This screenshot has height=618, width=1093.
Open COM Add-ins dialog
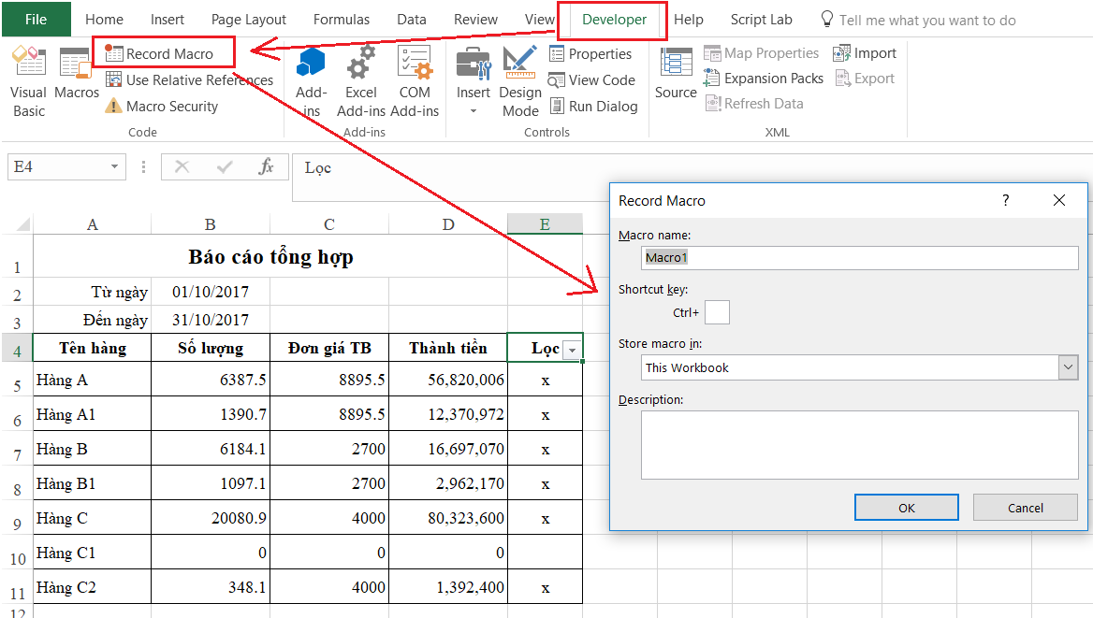tap(415, 82)
